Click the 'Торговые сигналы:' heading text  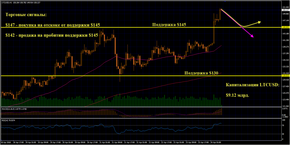26,14
